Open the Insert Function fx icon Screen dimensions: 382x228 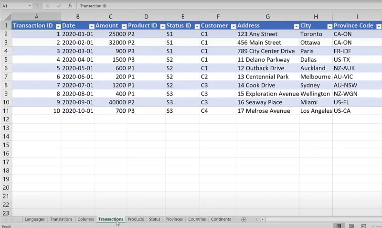(x=70, y=6)
